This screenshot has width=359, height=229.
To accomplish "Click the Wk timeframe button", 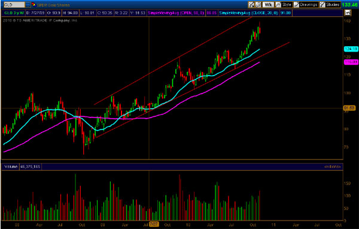I will pyautogui.click(x=268, y=5).
